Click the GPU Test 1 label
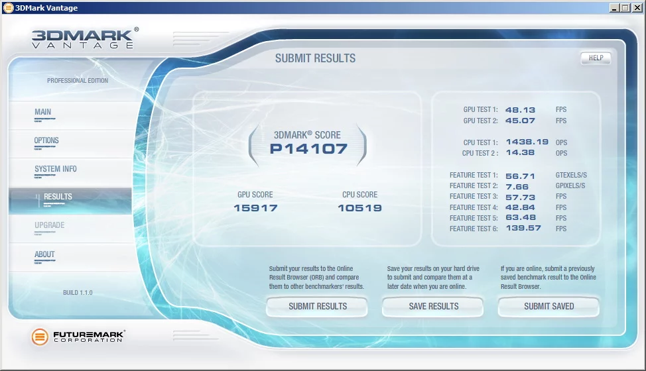The image size is (646, 371). point(480,109)
